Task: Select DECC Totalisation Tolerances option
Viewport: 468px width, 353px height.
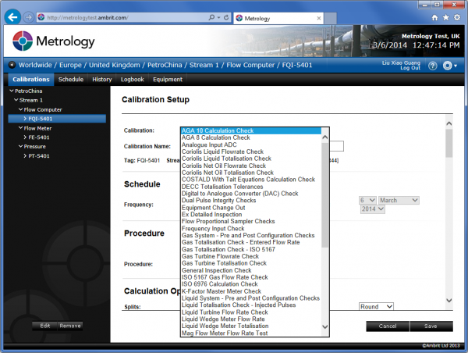Action: [251, 187]
